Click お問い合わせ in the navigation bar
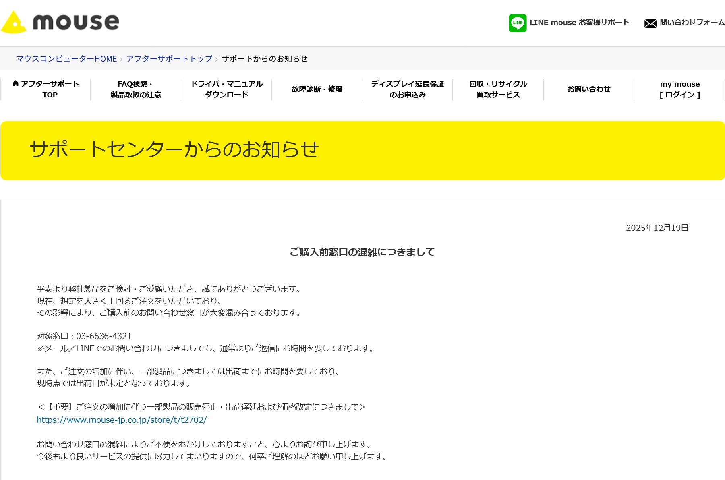The image size is (725, 480). (x=588, y=89)
